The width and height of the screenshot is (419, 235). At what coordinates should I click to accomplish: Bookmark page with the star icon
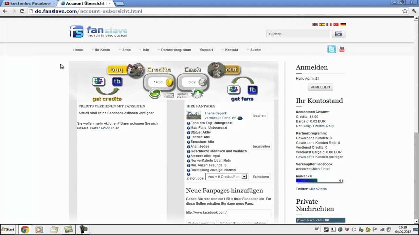pos(405,11)
